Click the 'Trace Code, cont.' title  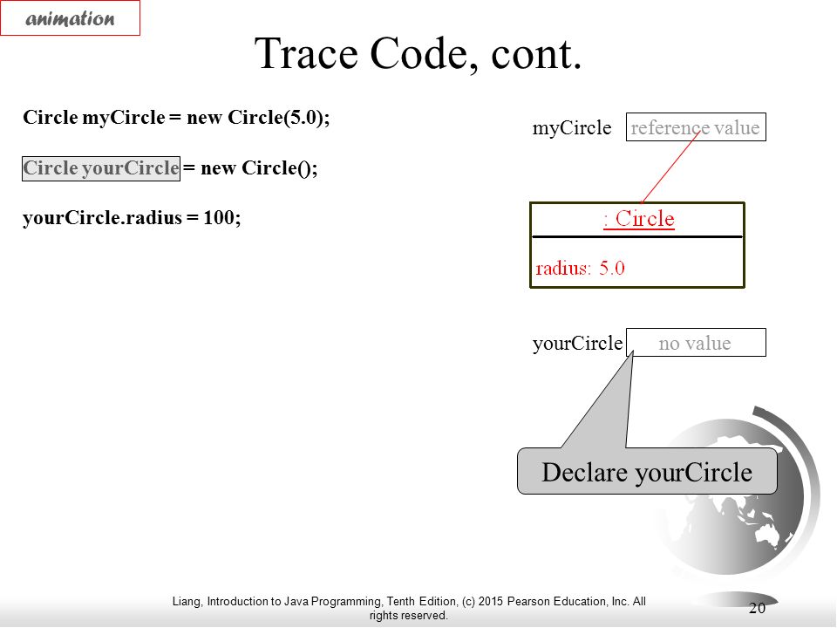pos(418,54)
